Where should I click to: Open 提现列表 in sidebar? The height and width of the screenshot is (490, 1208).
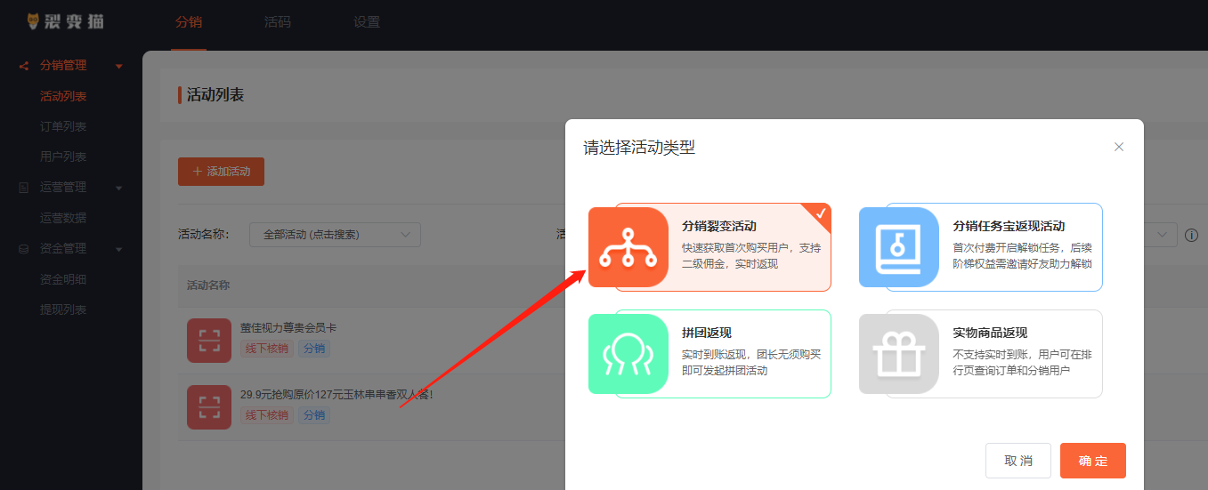63,309
